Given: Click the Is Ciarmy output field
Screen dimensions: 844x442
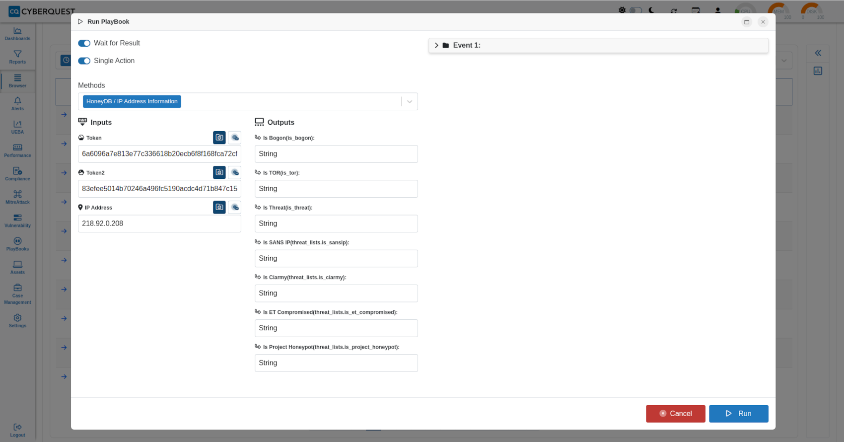Looking at the screenshot, I should 336,293.
